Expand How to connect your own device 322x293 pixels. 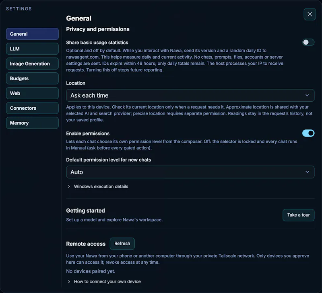click(104, 281)
